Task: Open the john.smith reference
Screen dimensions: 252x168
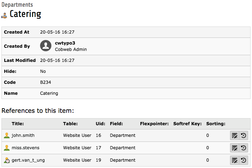Action: point(23,135)
